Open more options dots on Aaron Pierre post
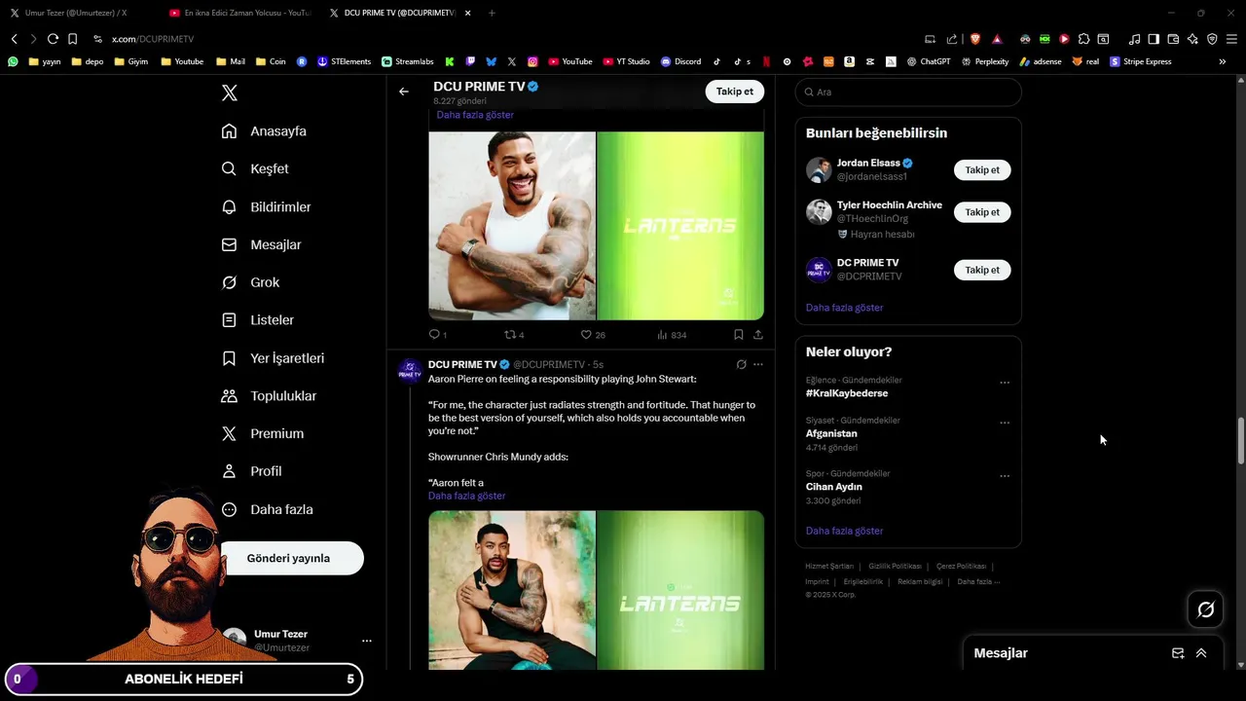 coord(758,365)
